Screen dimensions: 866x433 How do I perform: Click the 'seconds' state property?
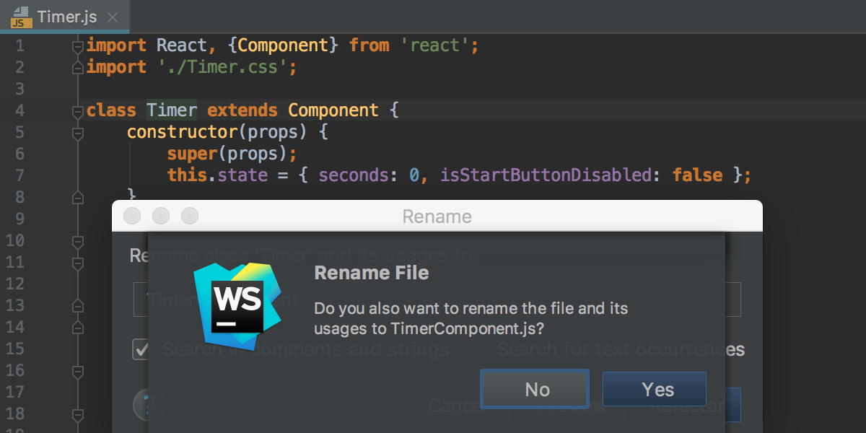coord(354,175)
